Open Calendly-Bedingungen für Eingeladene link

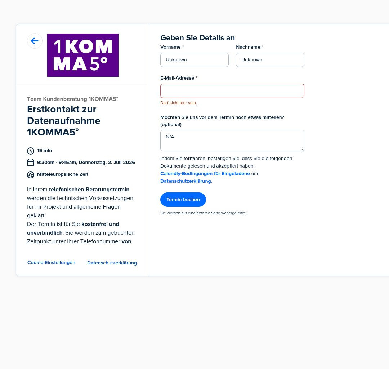(205, 173)
